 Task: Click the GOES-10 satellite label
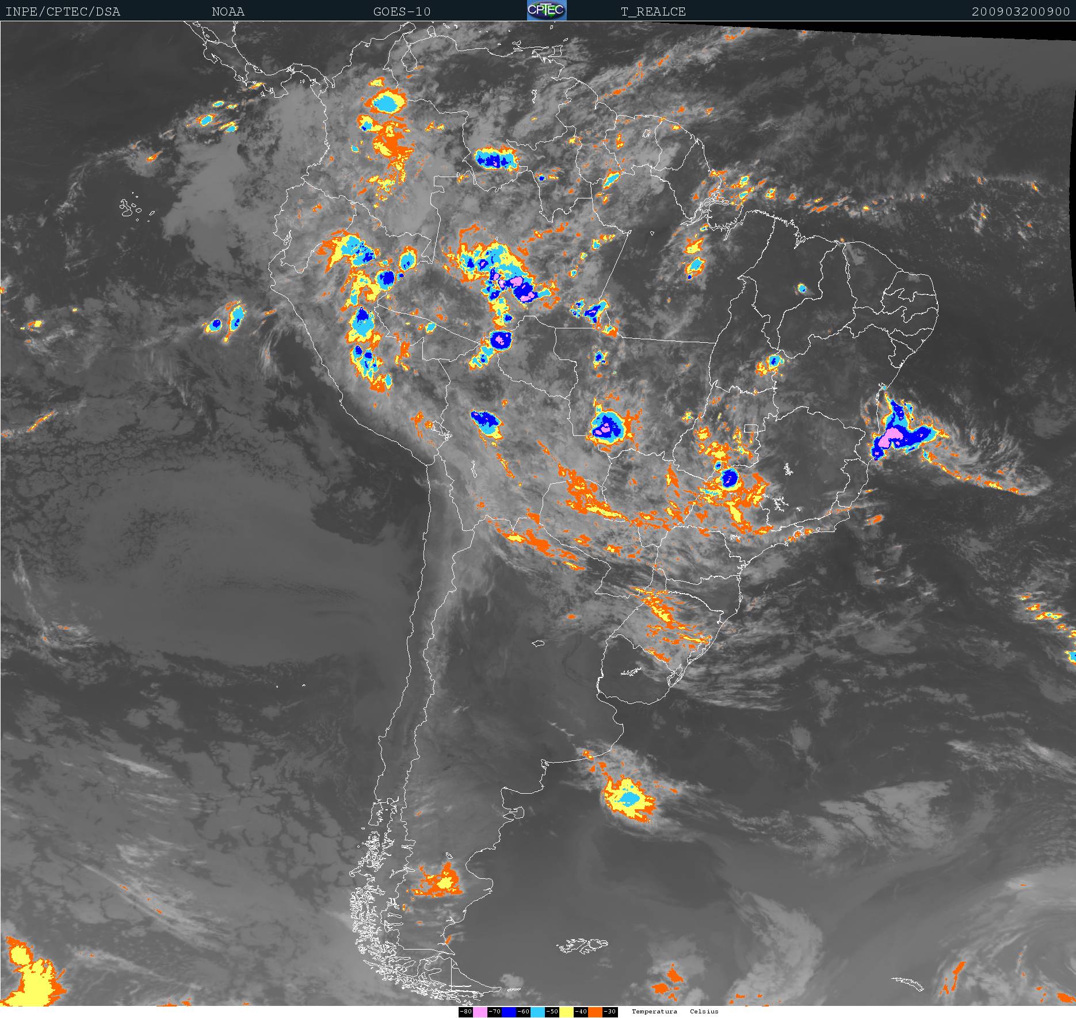(402, 12)
